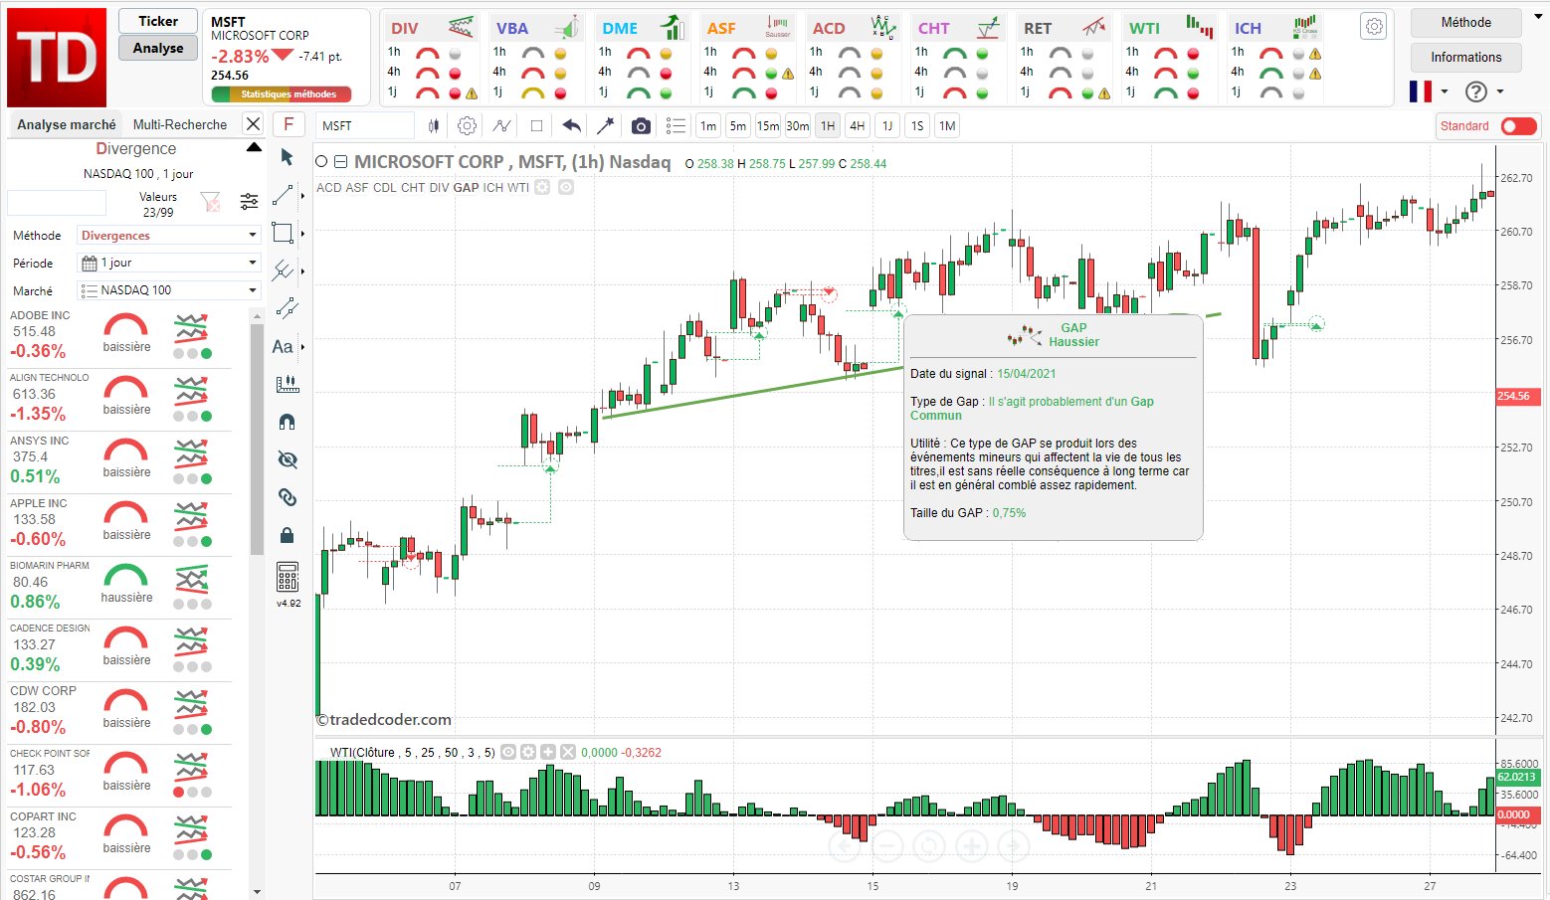Toggle the ACD indicator label
Viewport: 1550px width, 900px height.
[x=328, y=187]
